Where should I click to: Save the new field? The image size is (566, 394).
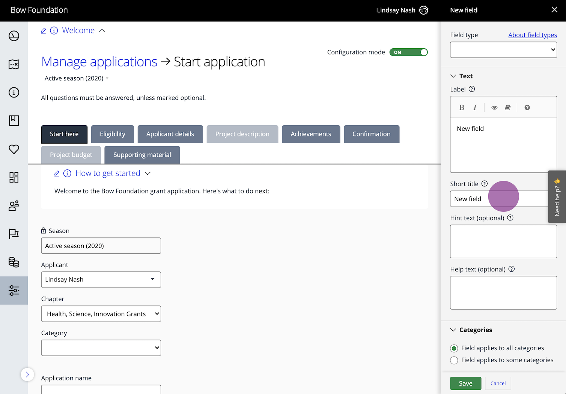(x=465, y=383)
